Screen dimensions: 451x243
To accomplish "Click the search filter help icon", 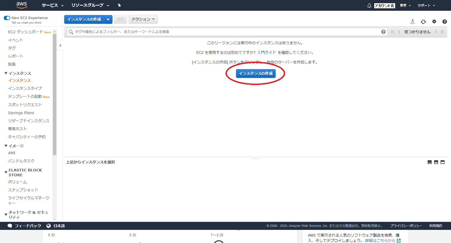I will click(x=383, y=32).
